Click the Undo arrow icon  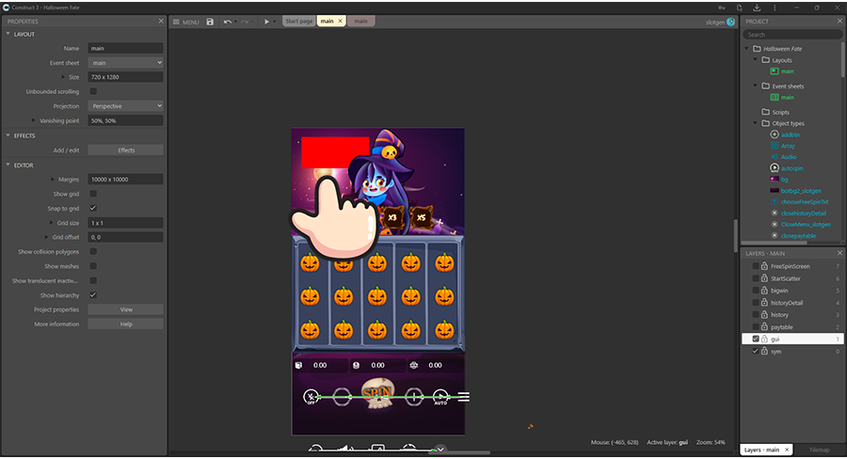228,21
